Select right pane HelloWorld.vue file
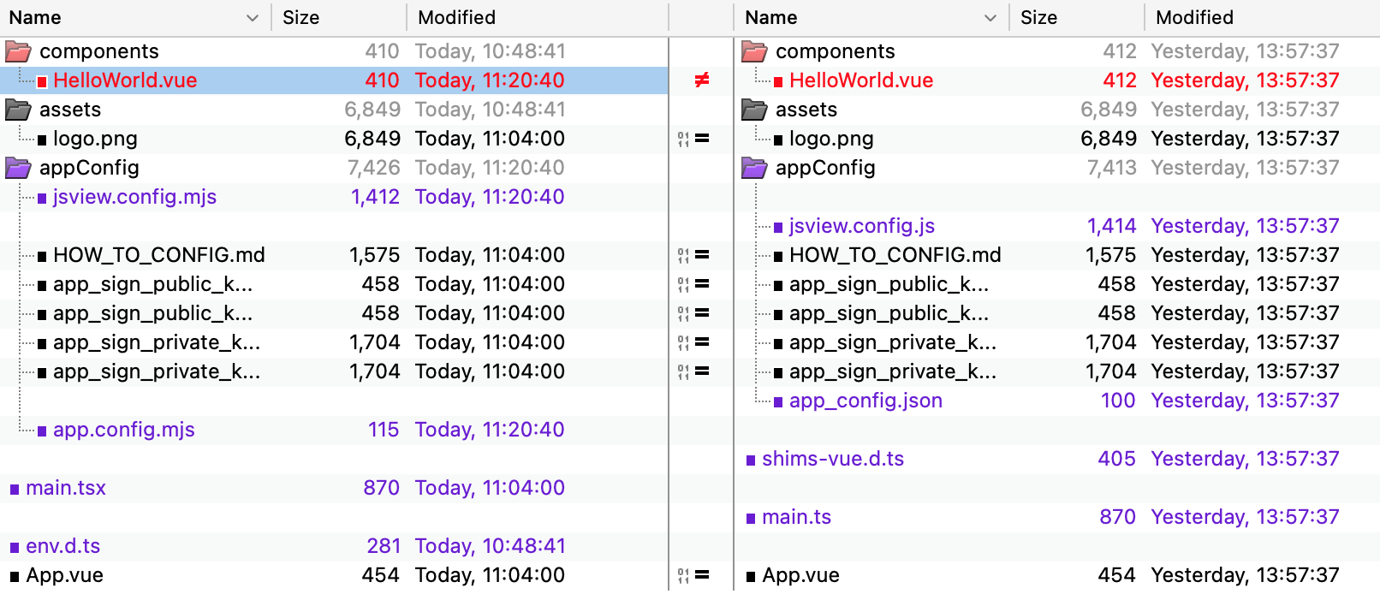Viewport: 1380px width, 594px height. coord(860,80)
